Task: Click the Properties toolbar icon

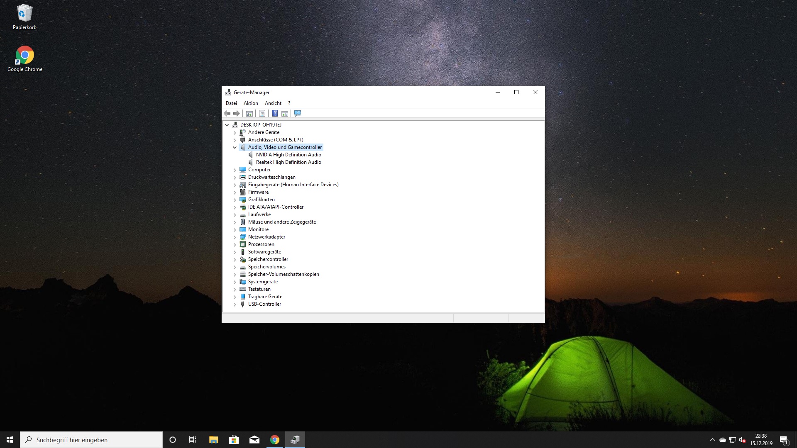Action: pyautogui.click(x=262, y=114)
